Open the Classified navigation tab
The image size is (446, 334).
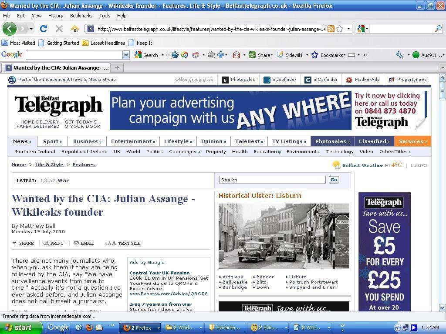pos(374,141)
